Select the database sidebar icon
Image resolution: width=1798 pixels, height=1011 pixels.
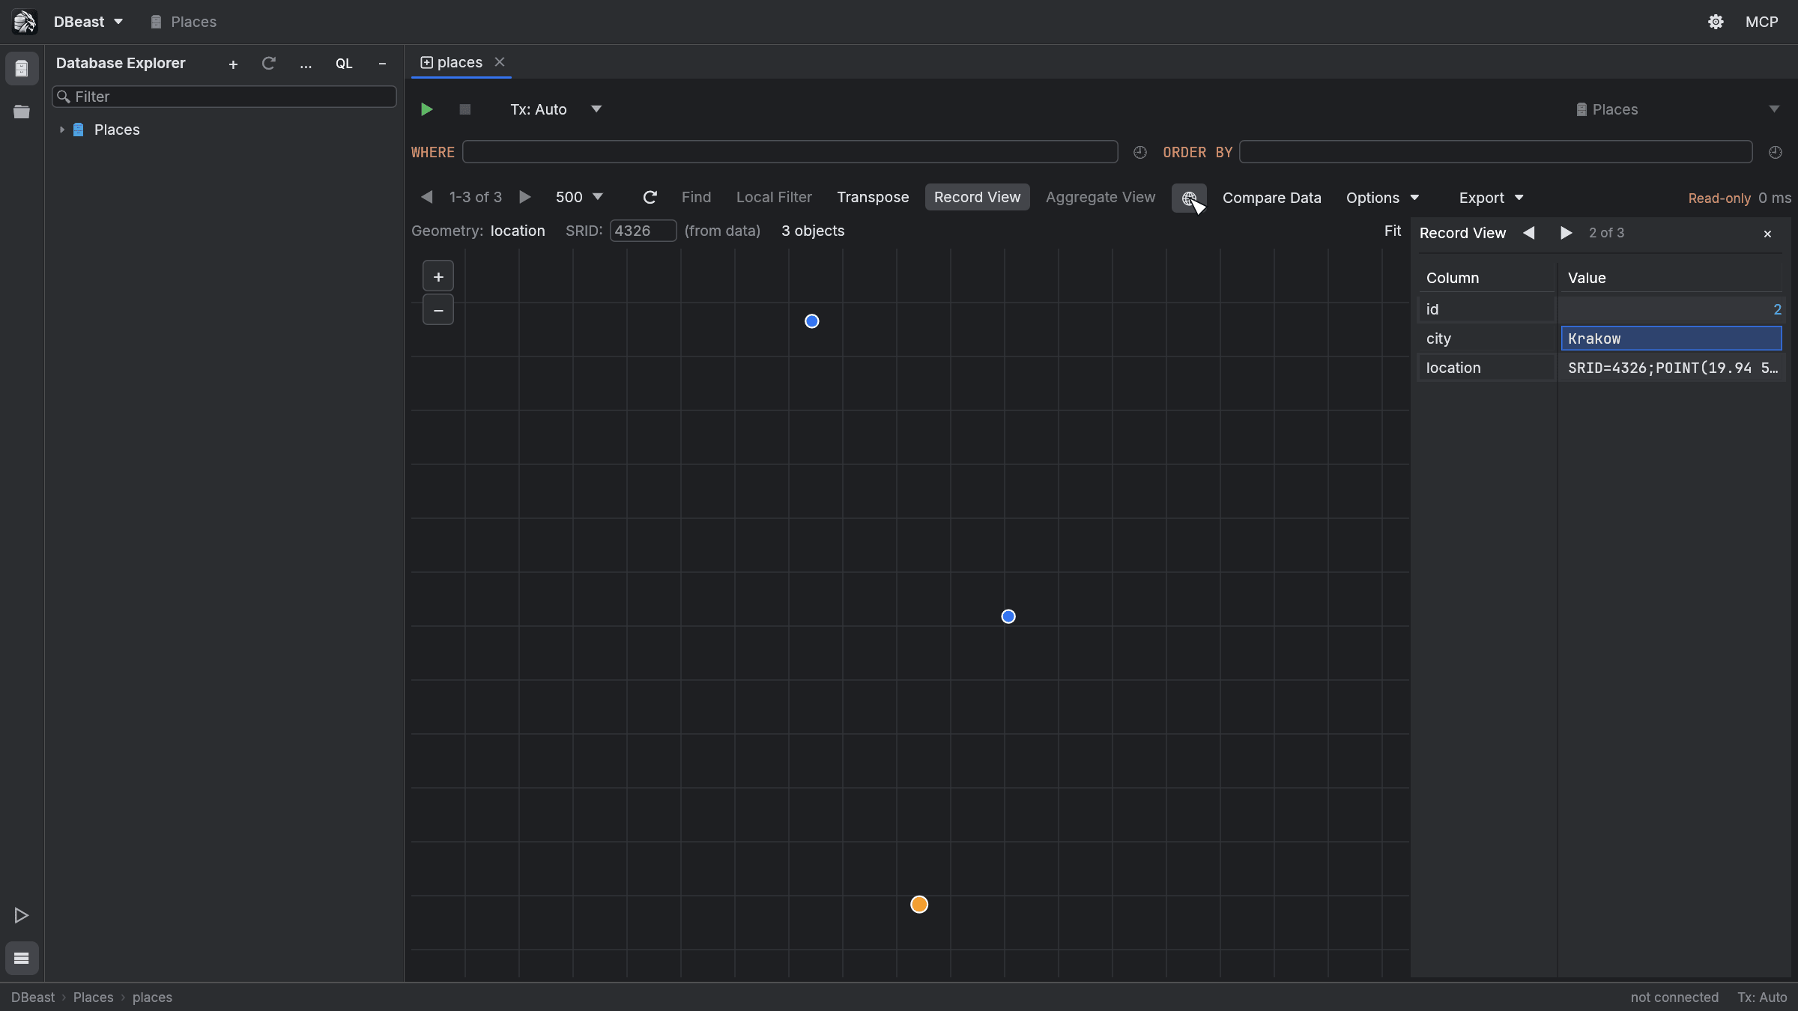point(22,69)
